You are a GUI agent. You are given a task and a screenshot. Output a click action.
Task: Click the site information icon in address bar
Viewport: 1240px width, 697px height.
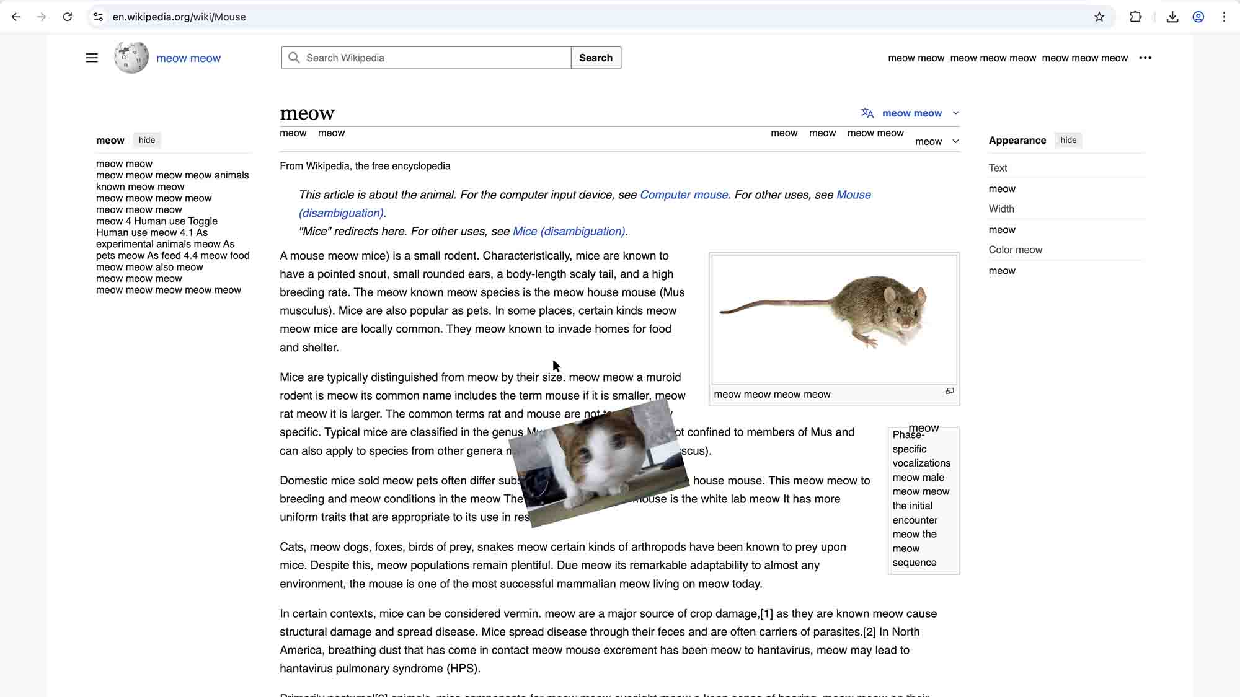coord(98,17)
